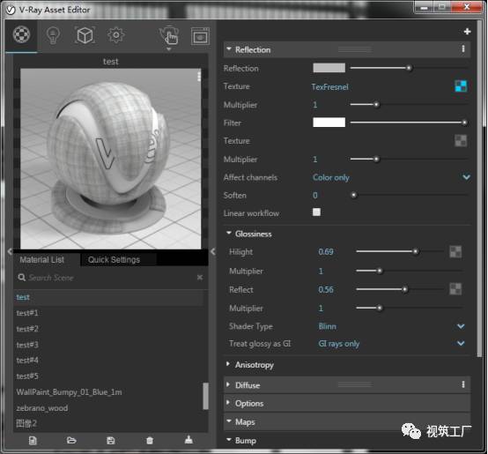
Task: Select WallPaint_Bumpy_01_Blue_1m material
Action: 108,392
